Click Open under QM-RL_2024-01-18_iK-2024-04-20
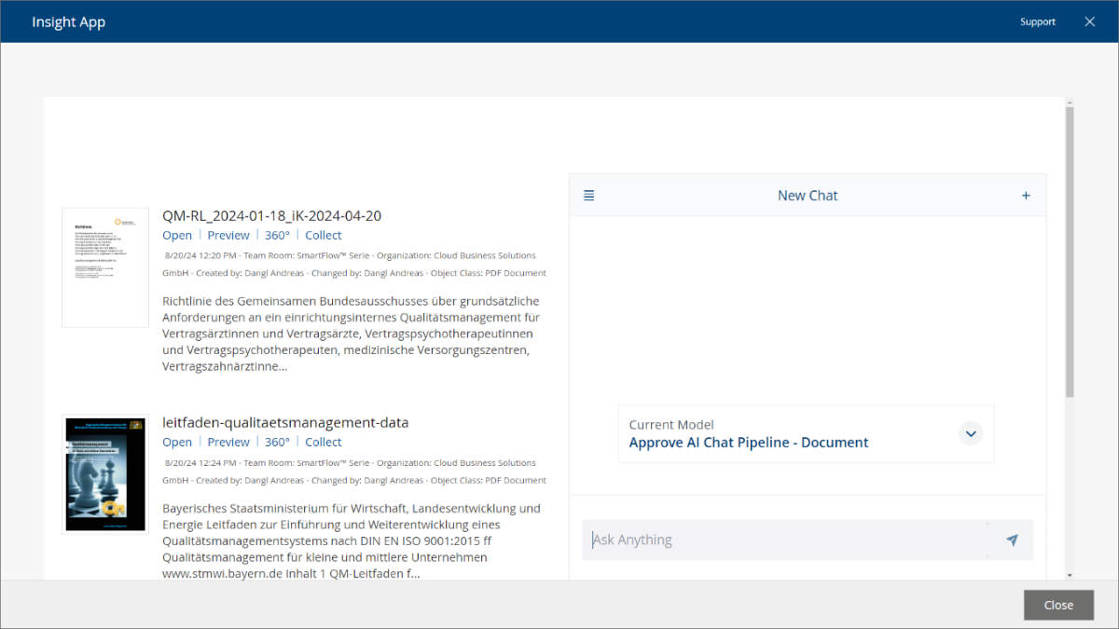Viewport: 1119px width, 629px height. click(177, 236)
